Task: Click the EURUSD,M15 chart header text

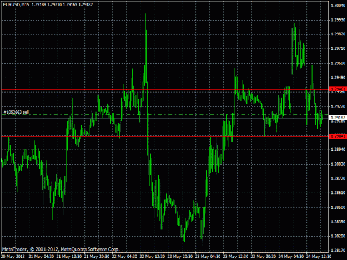Action: (x=16, y=4)
